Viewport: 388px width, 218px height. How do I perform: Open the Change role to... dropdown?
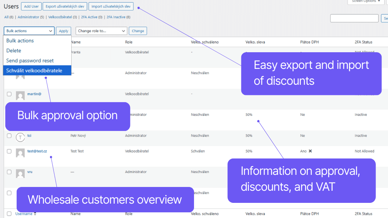click(x=102, y=31)
